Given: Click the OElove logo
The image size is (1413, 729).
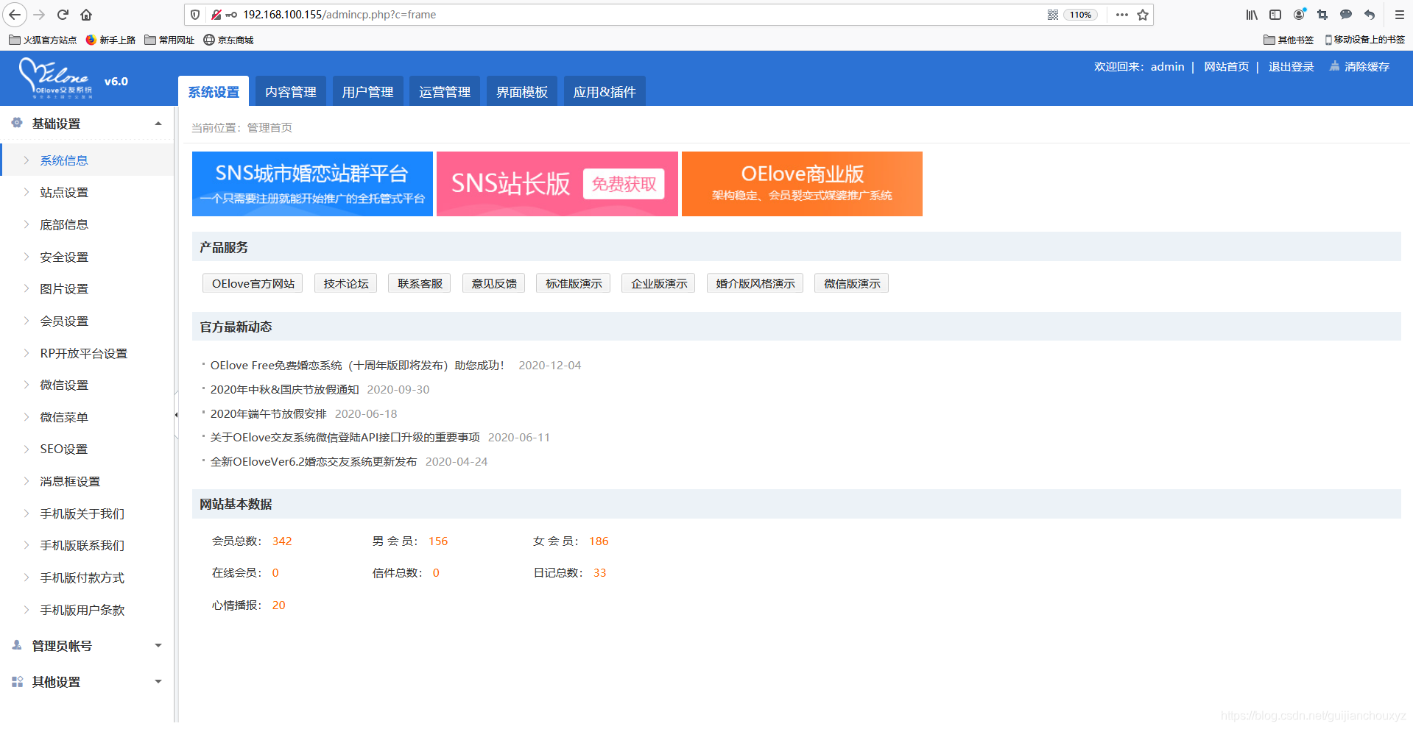Looking at the screenshot, I should [56, 78].
